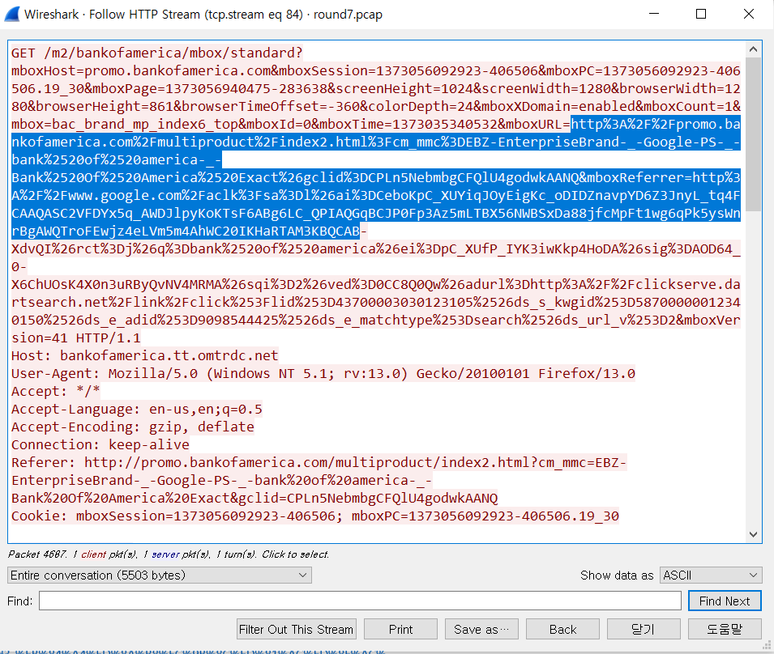
Task: Click into the Find text field
Action: (361, 601)
